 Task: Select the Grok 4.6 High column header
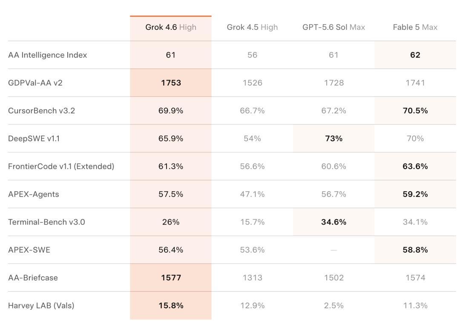point(171,27)
